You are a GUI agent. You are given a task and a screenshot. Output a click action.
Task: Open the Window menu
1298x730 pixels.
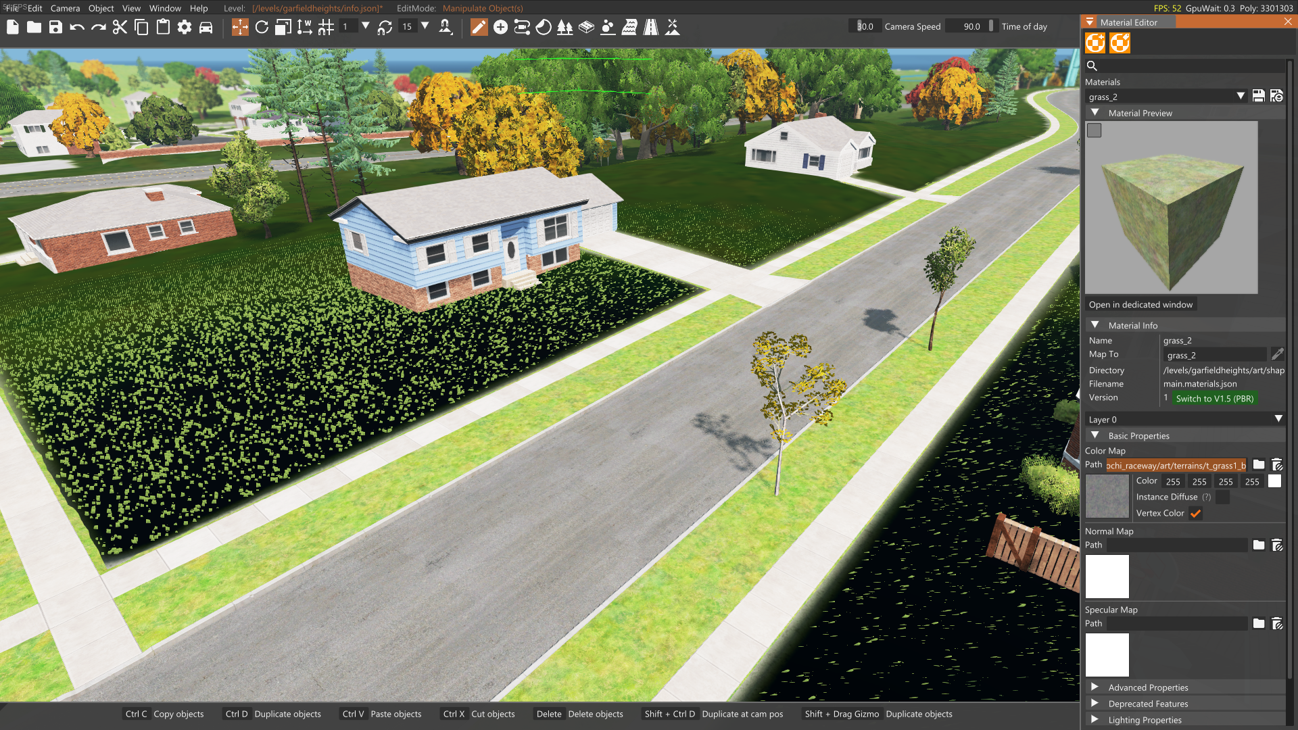click(x=165, y=8)
